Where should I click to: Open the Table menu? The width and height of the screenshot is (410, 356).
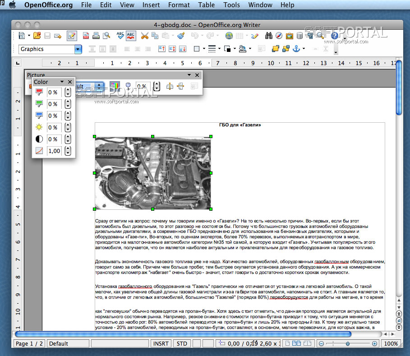[206, 5]
